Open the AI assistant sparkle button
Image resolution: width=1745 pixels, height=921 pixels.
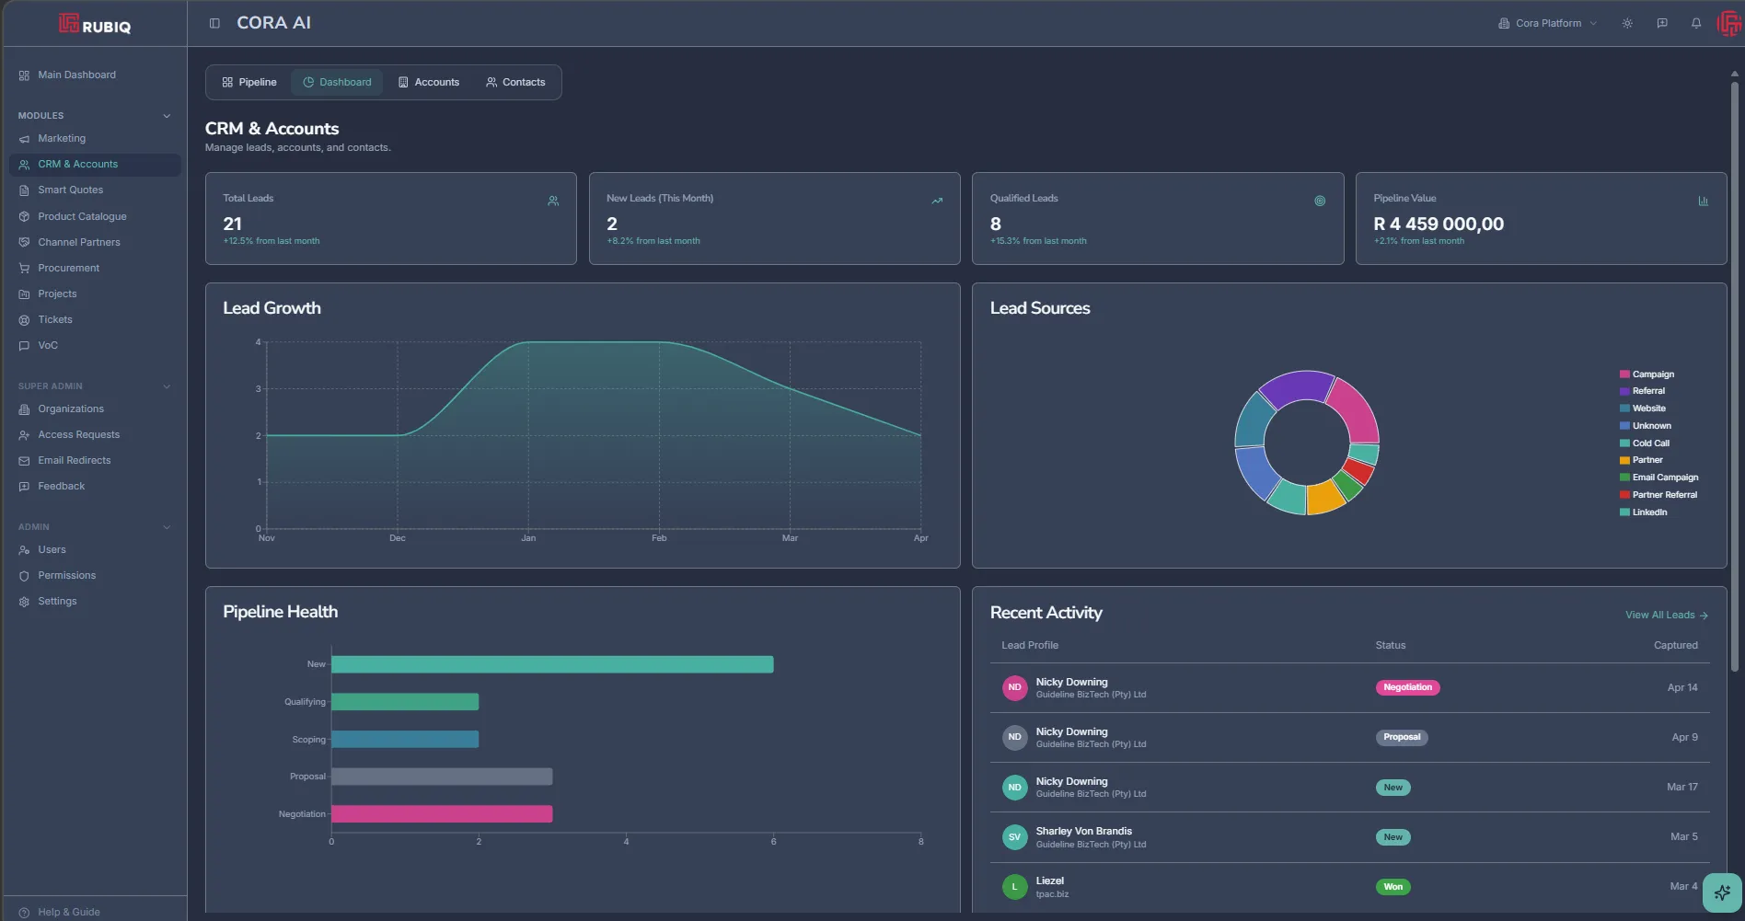point(1722,892)
